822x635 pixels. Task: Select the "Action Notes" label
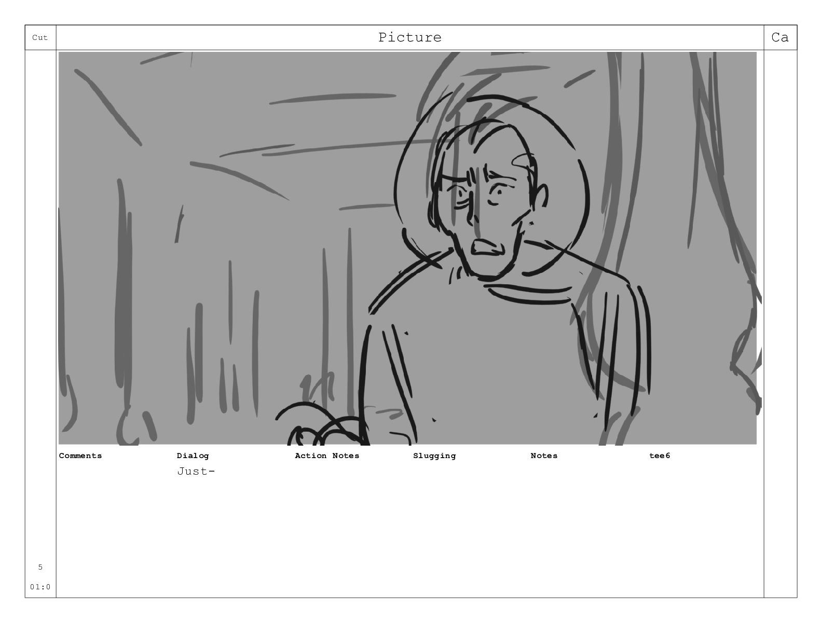[x=327, y=455]
